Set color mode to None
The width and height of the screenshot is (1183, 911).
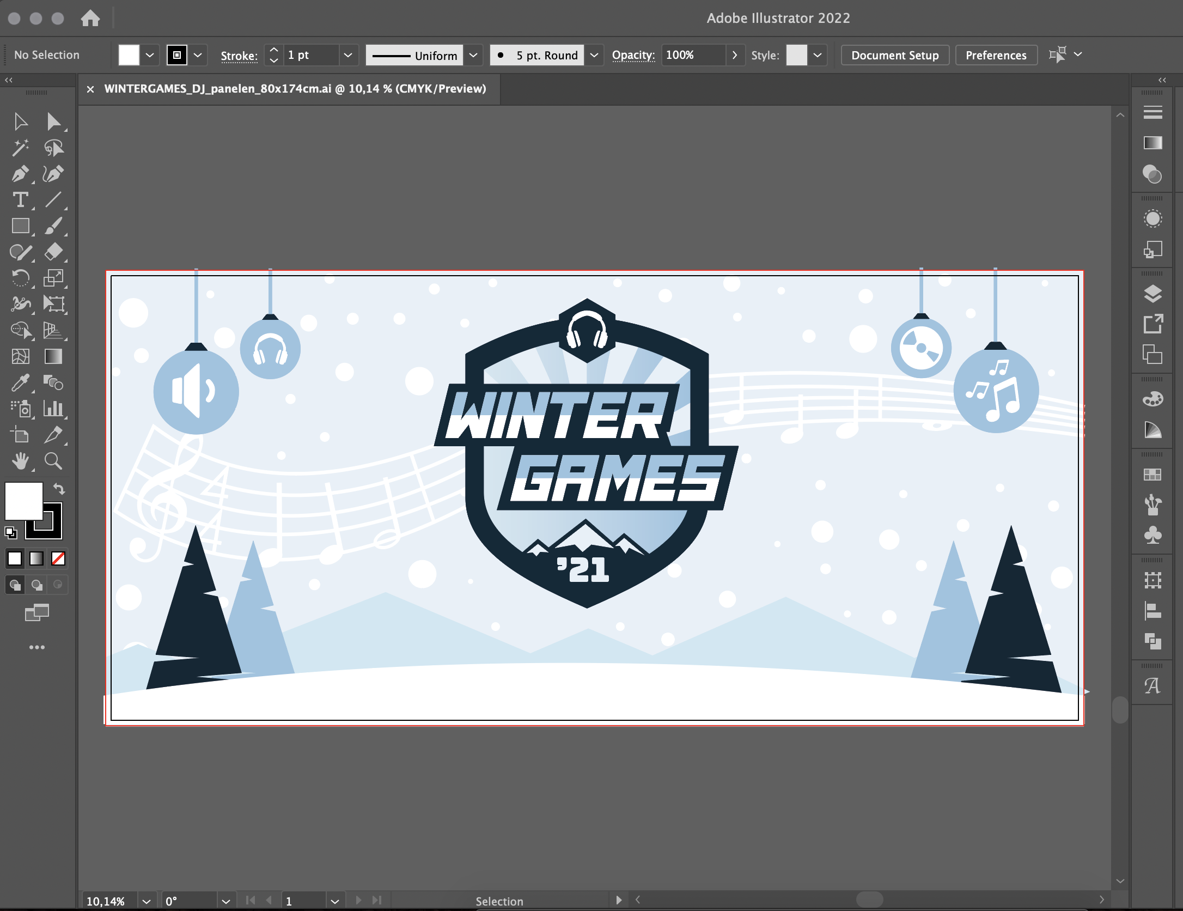tap(58, 558)
